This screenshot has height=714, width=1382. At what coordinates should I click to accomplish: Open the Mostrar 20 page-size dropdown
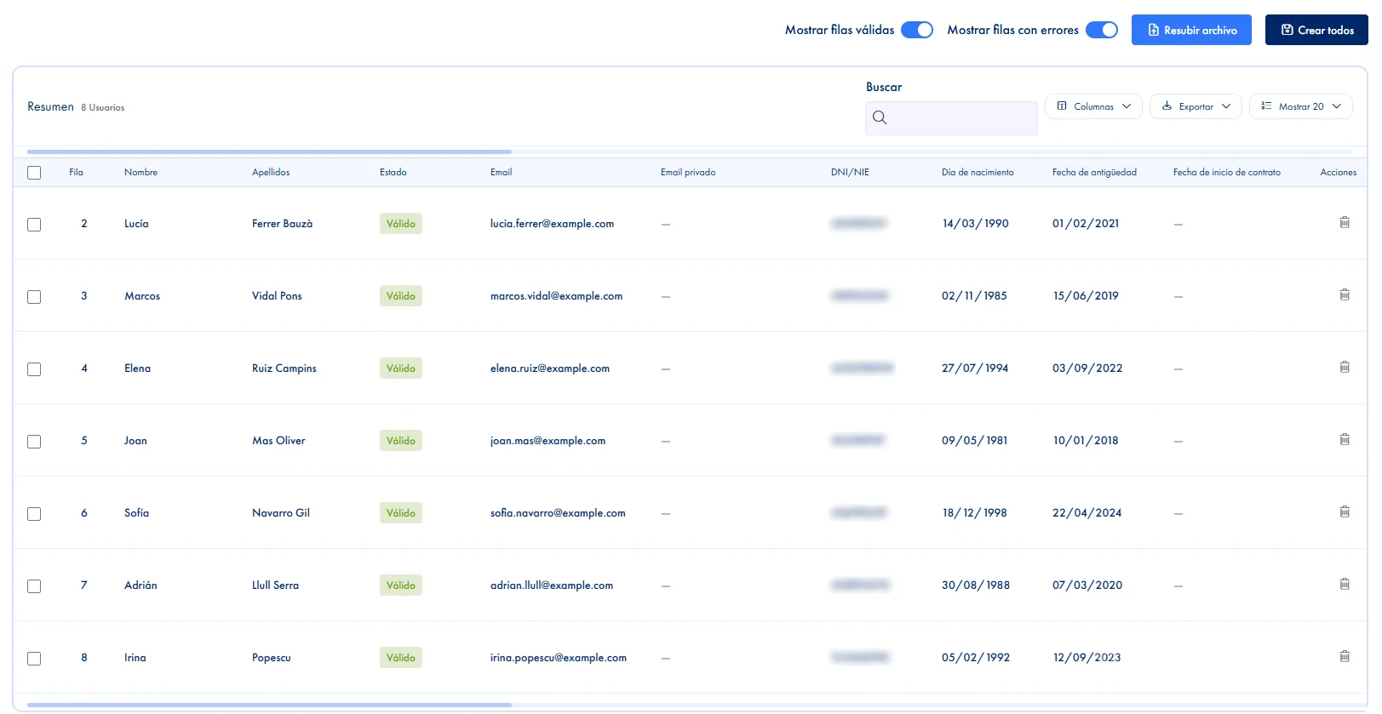1300,106
